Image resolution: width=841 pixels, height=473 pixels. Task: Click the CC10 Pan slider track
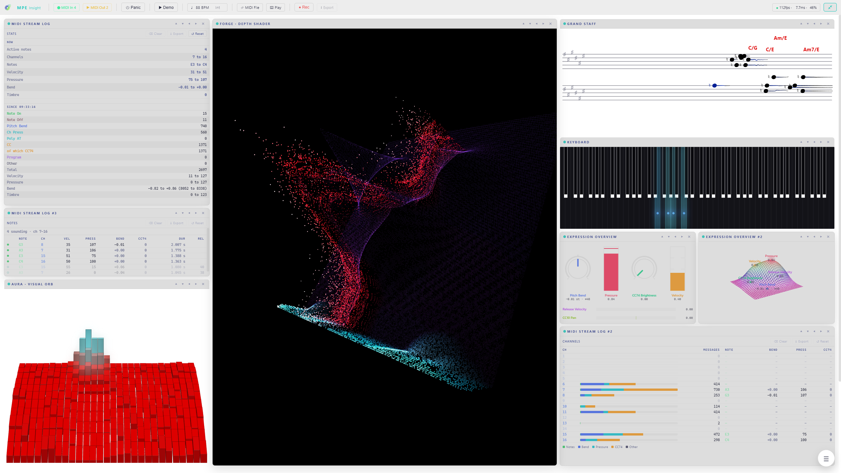(636, 318)
